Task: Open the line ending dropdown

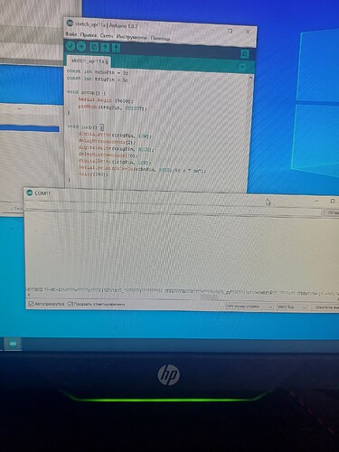Action: [250, 306]
